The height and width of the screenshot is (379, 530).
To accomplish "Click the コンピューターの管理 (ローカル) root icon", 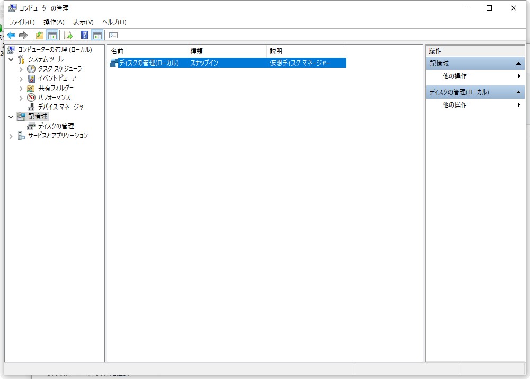I will (11, 50).
